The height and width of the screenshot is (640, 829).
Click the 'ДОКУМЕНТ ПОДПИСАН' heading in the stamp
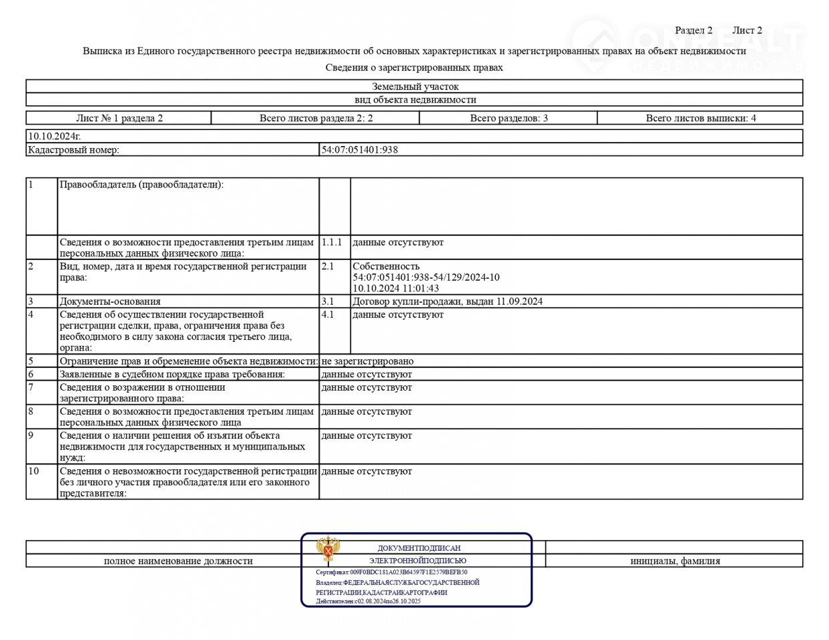(x=419, y=548)
